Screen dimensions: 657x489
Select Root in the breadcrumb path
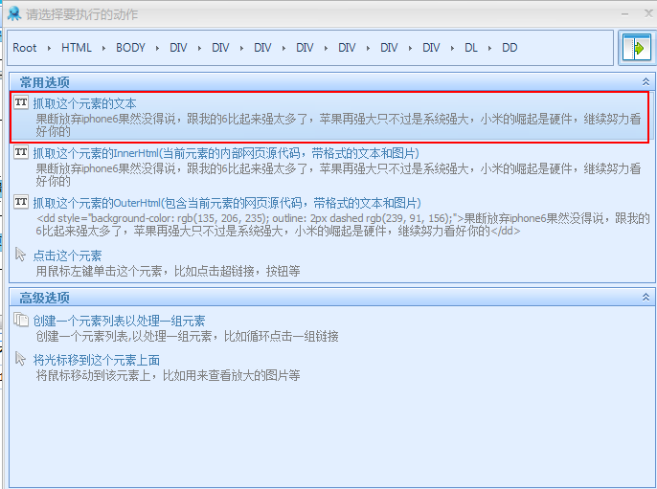tap(25, 48)
